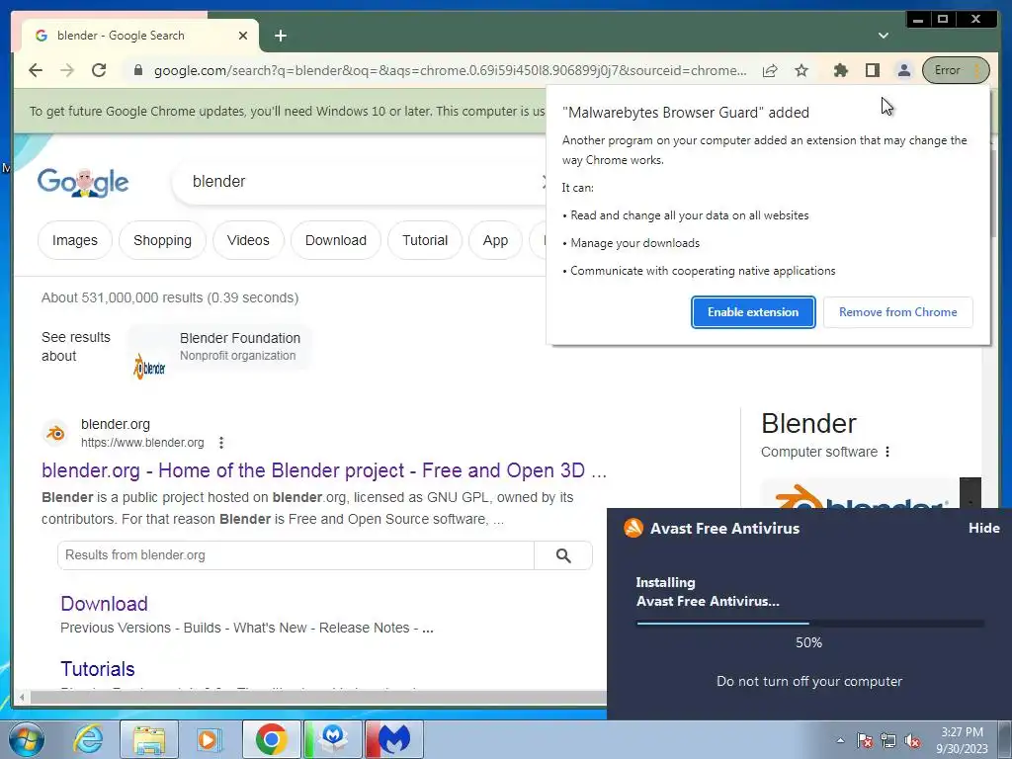Toggle the Chrome side panel icon
The width and height of the screenshot is (1012, 759).
(x=872, y=70)
